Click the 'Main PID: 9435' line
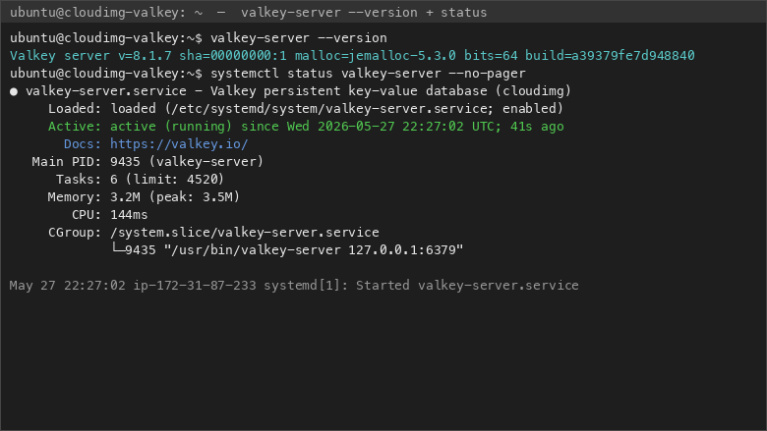The width and height of the screenshot is (767, 431). coord(147,162)
